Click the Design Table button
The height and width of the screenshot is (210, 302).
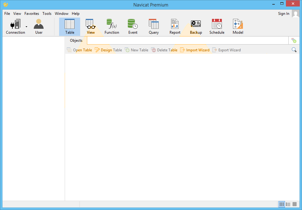pyautogui.click(x=108, y=50)
